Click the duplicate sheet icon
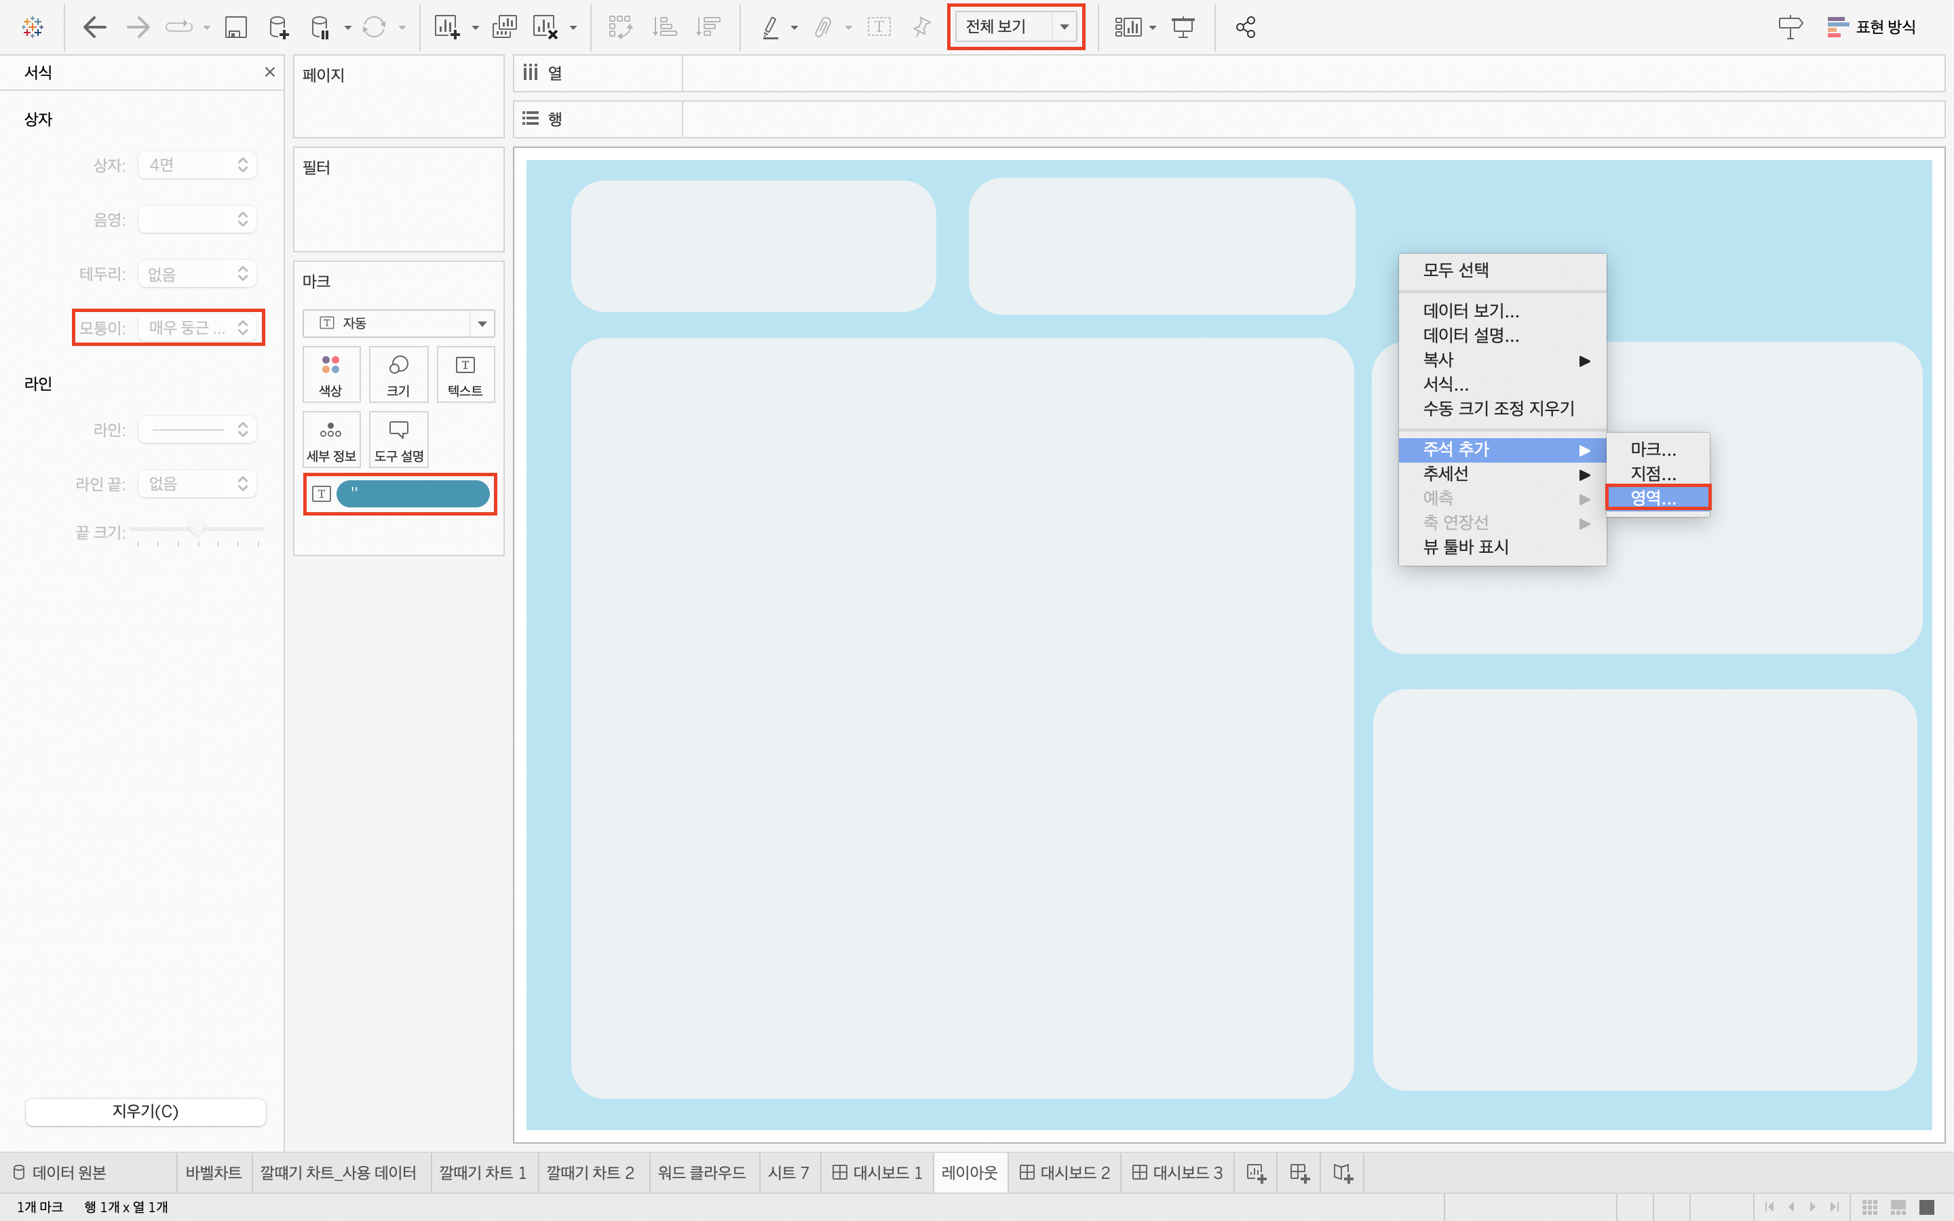This screenshot has height=1221, width=1954. coord(504,27)
